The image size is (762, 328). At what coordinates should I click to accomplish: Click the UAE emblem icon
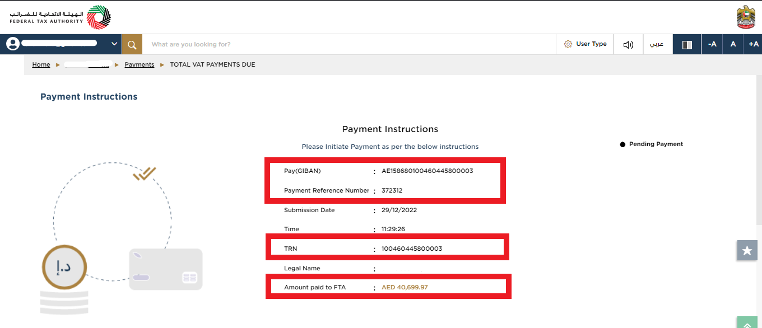click(746, 17)
